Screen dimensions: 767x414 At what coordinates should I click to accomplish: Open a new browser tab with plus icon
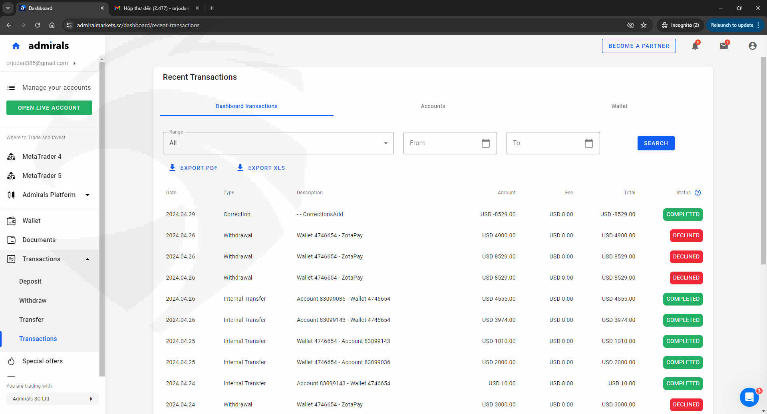[x=212, y=8]
